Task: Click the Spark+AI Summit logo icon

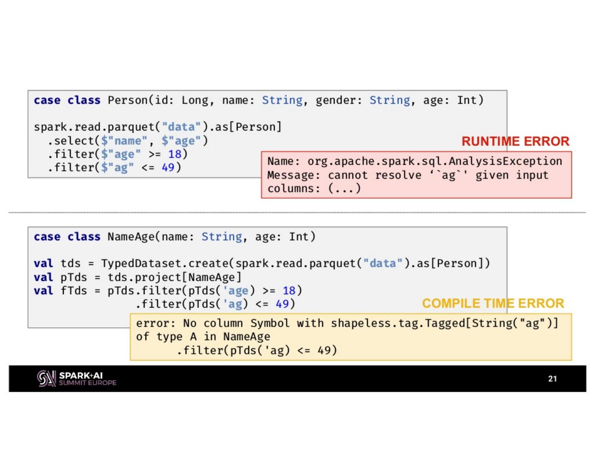Action: click(46, 378)
